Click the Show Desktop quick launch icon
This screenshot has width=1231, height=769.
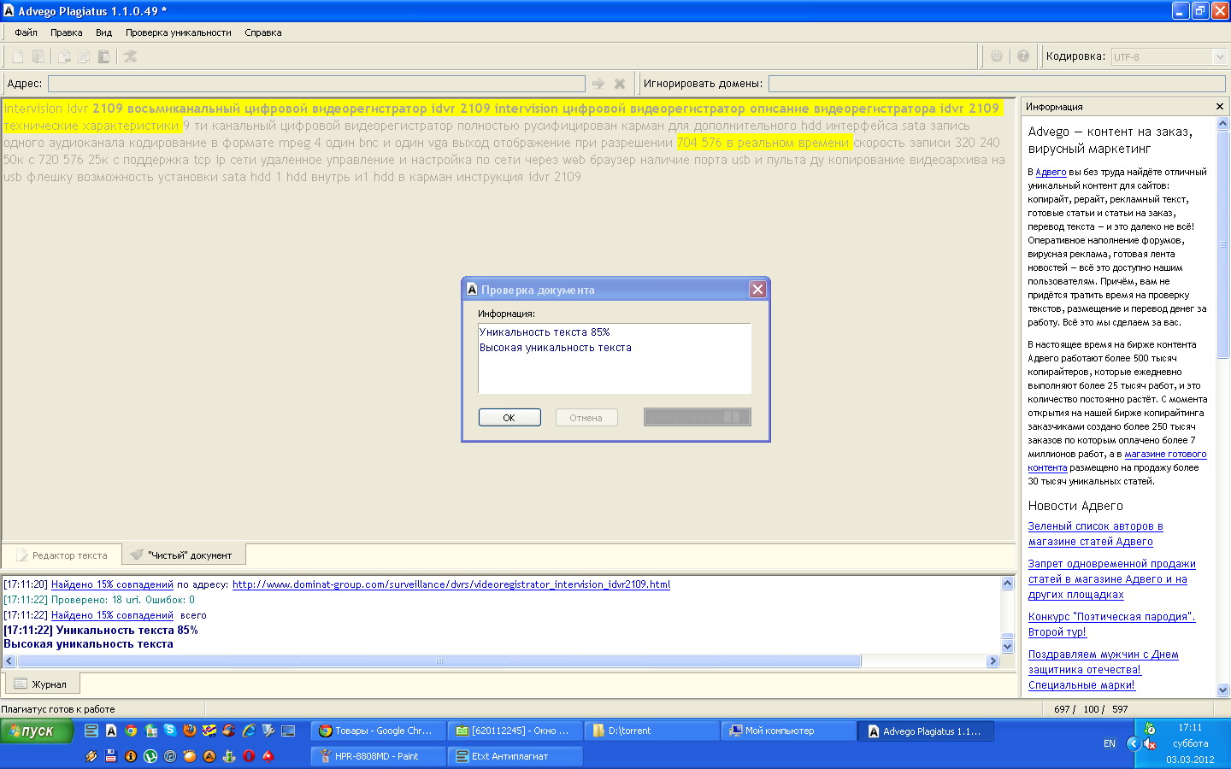(288, 731)
